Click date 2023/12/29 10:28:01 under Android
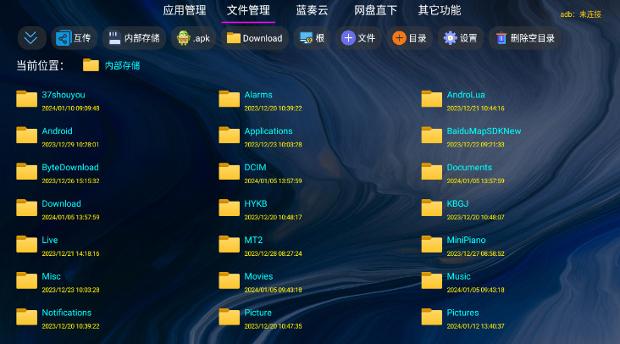Screen dimensions: 620x344 click(70, 145)
